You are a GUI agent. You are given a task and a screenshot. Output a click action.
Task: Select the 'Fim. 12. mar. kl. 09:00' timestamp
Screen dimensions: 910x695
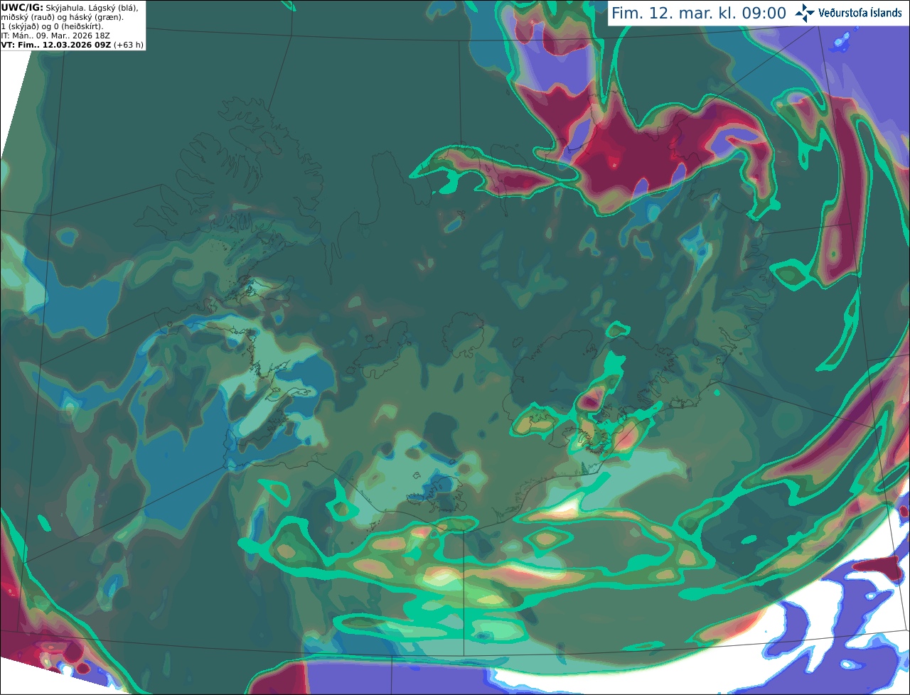coord(699,14)
